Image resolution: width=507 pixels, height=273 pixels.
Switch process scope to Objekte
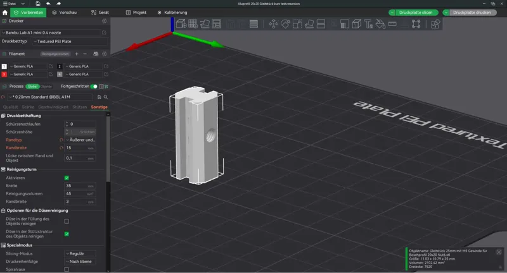pyautogui.click(x=46, y=87)
